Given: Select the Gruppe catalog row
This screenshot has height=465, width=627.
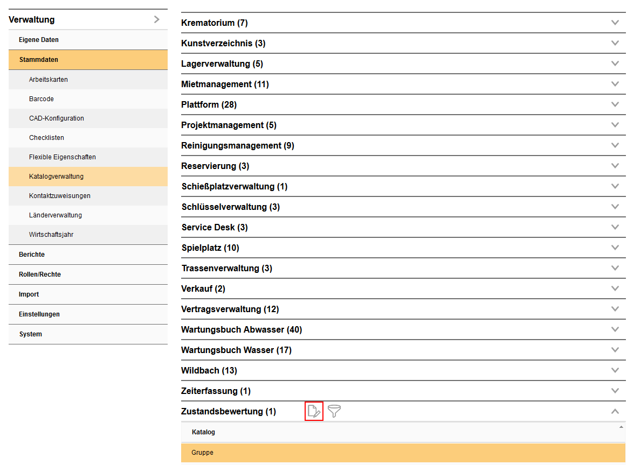Looking at the screenshot, I should pos(203,453).
